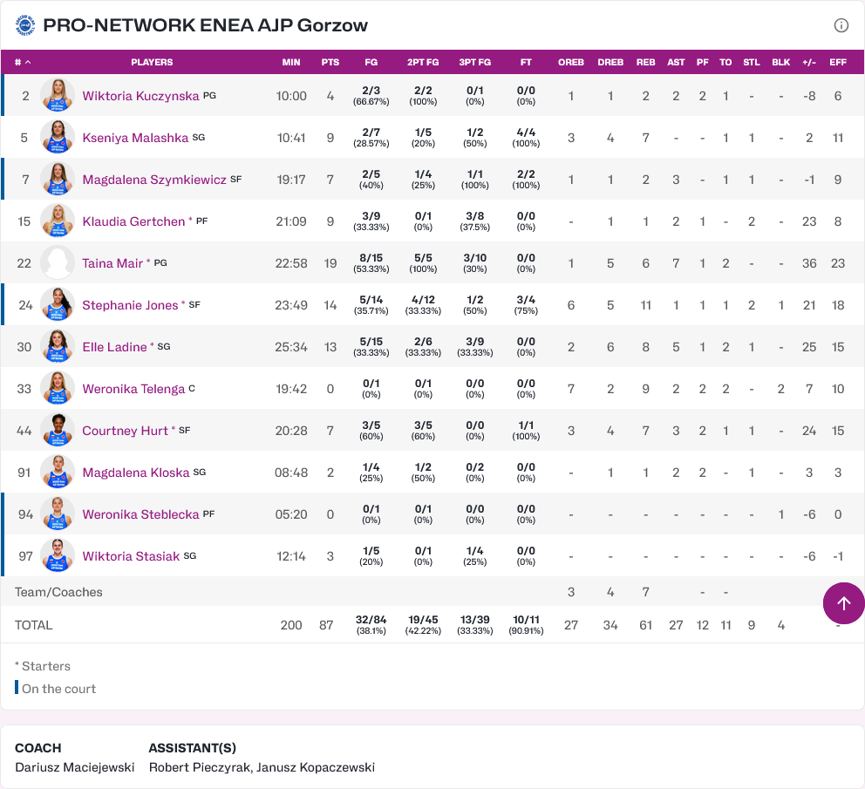Click Stephanie Jones's player avatar
This screenshot has width=865, height=789.
click(58, 305)
